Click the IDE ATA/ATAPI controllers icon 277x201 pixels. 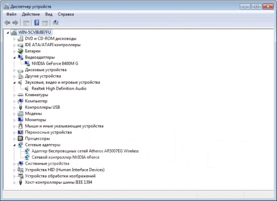click(20, 45)
